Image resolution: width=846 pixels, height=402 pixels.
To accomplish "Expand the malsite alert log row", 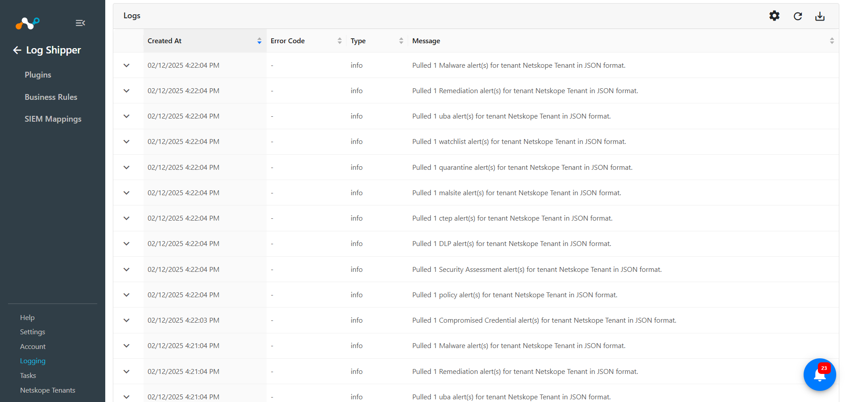I will (127, 193).
